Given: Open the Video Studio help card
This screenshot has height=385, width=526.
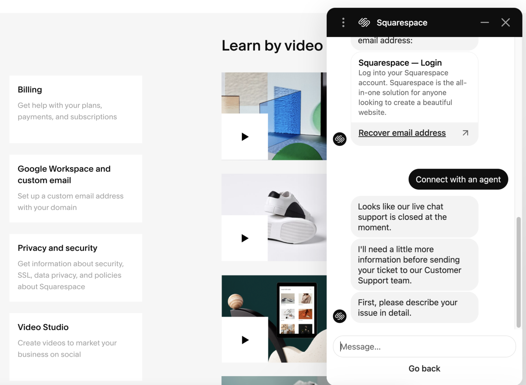Looking at the screenshot, I should pyautogui.click(x=76, y=347).
